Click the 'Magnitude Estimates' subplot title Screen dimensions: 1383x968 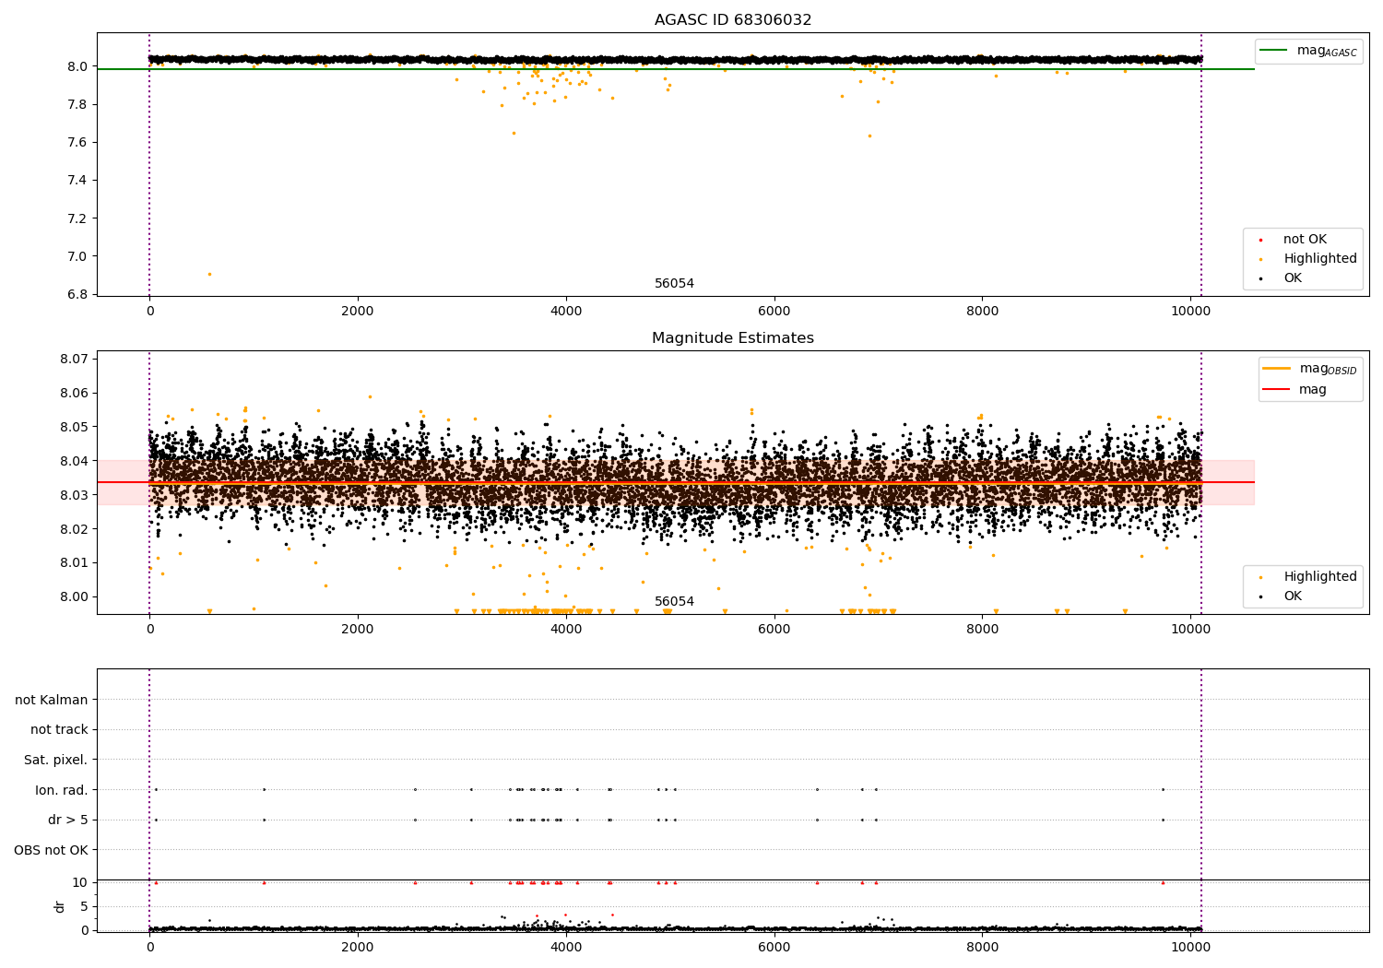pyautogui.click(x=732, y=338)
